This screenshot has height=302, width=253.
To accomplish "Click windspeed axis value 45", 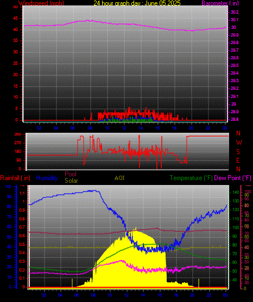I will 15,19.
